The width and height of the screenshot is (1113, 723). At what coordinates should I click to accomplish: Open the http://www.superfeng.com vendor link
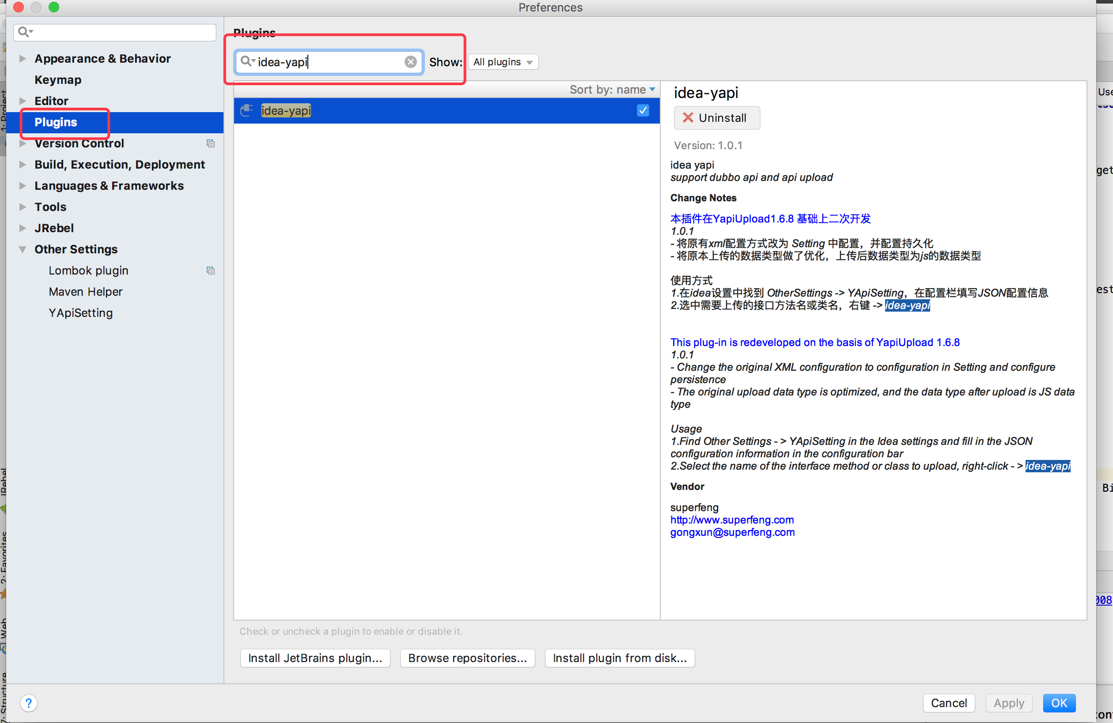tap(731, 520)
